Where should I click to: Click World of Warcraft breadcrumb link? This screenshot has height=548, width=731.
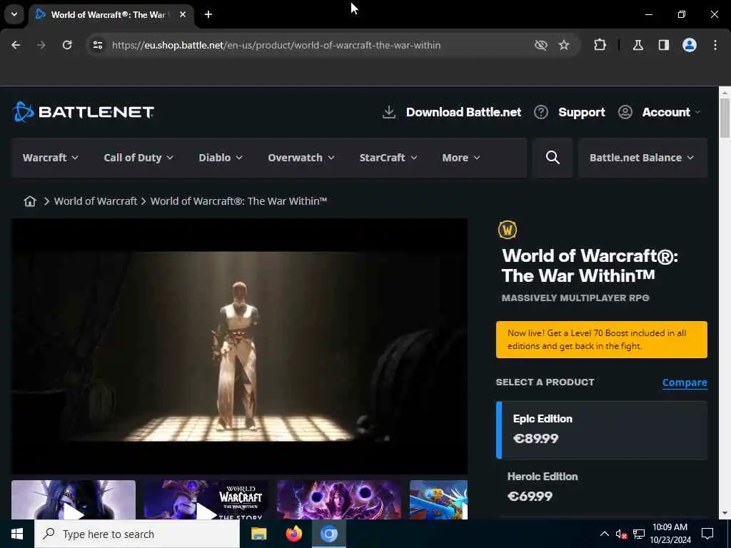pos(96,201)
